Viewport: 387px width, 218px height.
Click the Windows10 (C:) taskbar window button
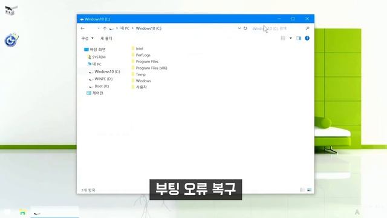pos(54,213)
